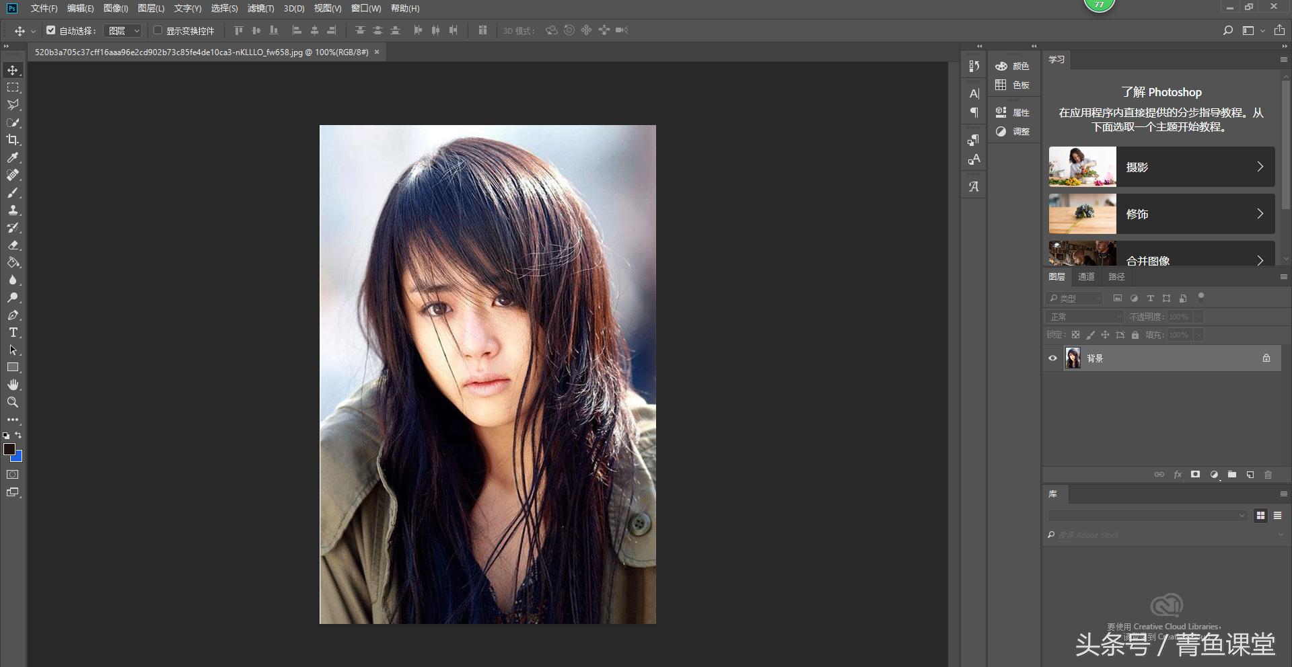The width and height of the screenshot is (1292, 667).
Task: Select the Clone Stamp tool
Action: tap(13, 210)
